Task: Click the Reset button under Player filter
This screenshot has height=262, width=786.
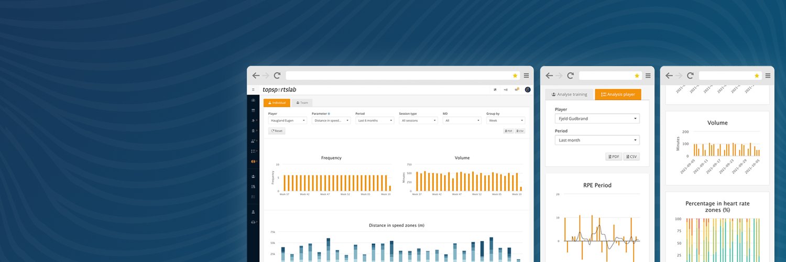Action: [x=277, y=131]
